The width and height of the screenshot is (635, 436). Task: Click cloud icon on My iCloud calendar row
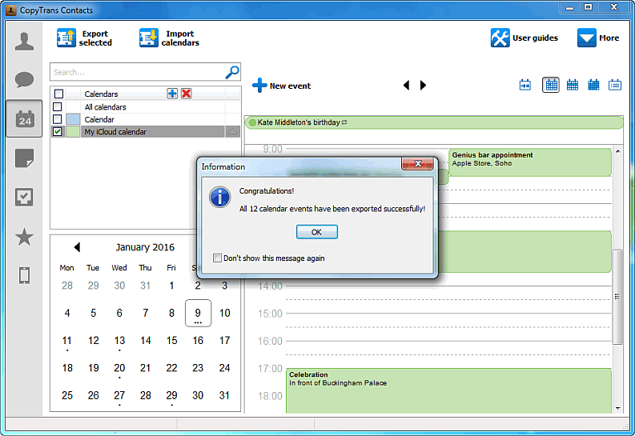[232, 131]
